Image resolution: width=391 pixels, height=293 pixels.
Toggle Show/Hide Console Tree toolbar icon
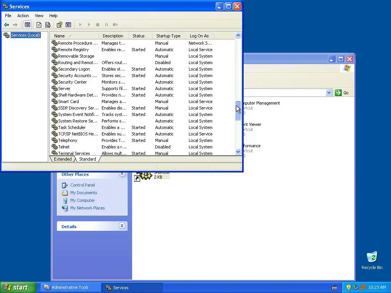point(27,25)
